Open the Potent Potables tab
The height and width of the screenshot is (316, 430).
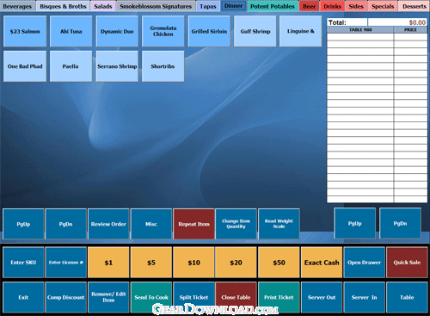[273, 6]
